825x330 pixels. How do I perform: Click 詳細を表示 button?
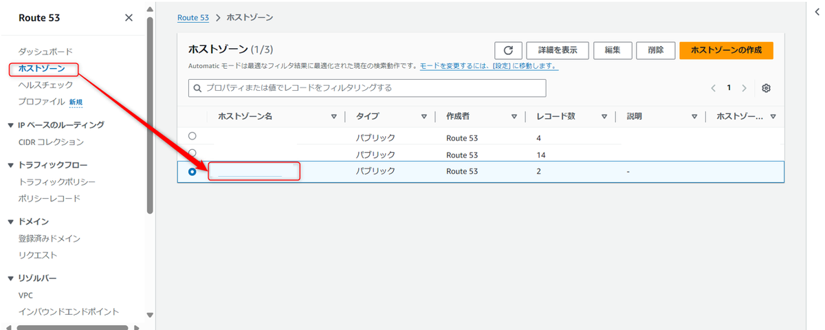tap(557, 50)
